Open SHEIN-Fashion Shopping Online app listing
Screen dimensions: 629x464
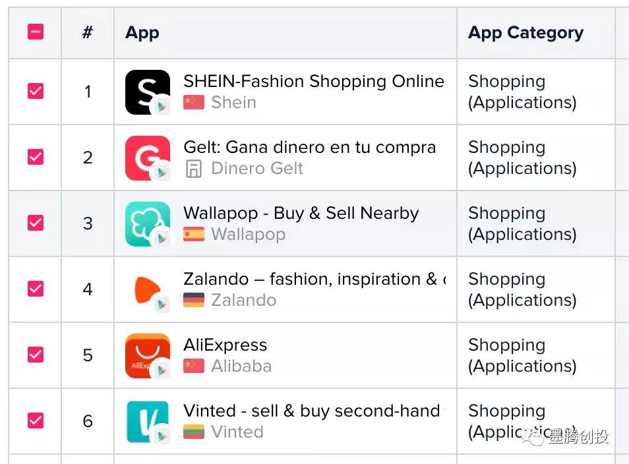tap(313, 81)
